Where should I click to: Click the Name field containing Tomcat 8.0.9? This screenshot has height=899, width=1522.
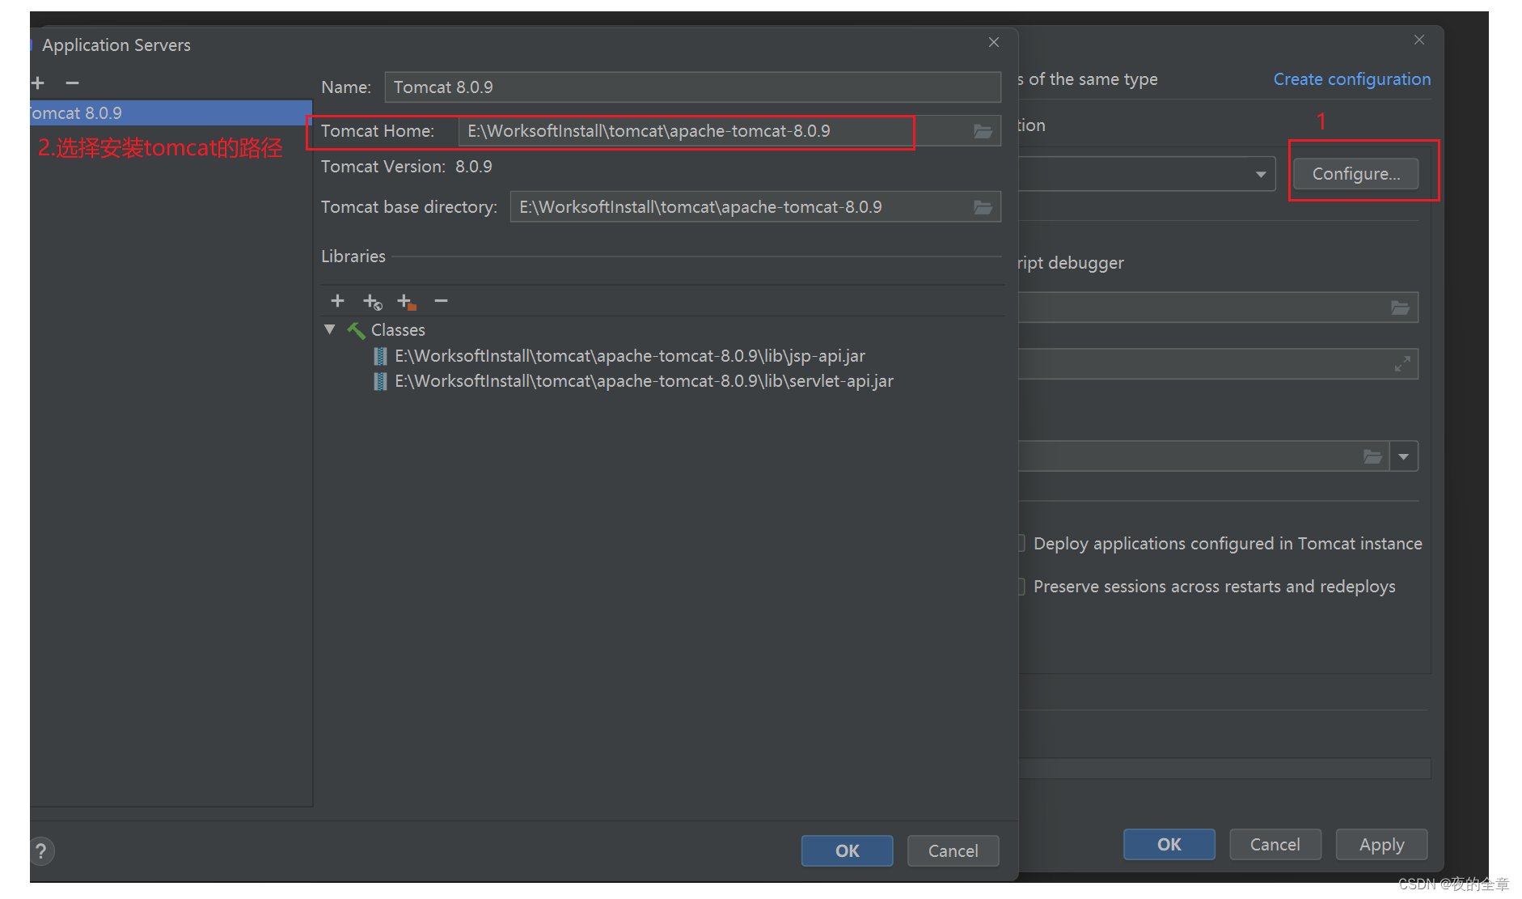pyautogui.click(x=692, y=87)
